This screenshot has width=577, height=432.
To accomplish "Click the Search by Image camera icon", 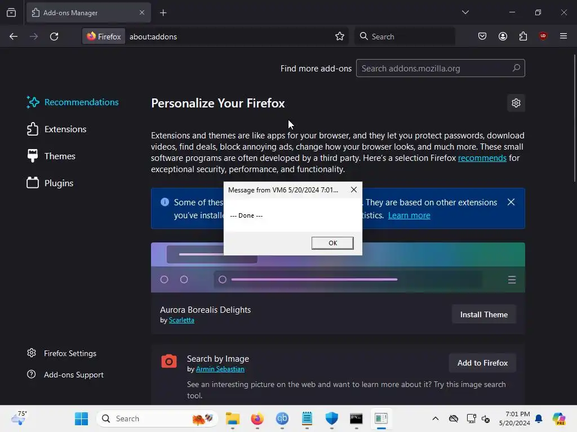I will 169,361.
